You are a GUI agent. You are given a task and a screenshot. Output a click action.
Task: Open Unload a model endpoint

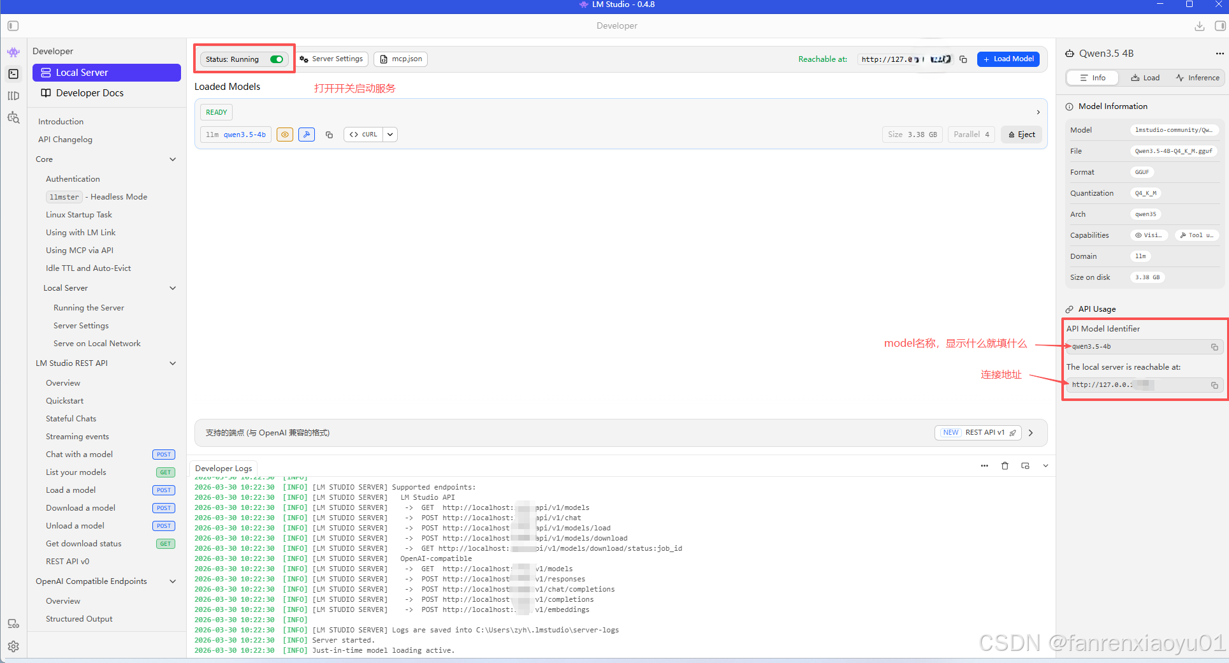point(75,526)
